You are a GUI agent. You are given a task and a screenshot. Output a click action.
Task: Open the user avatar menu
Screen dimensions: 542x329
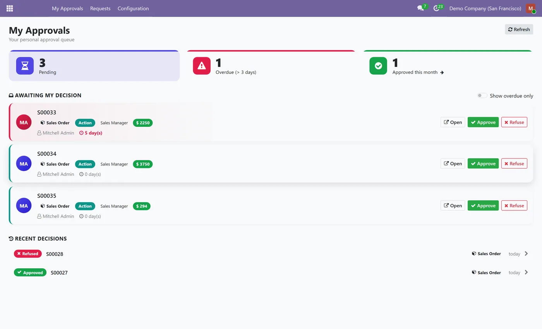coord(530,8)
